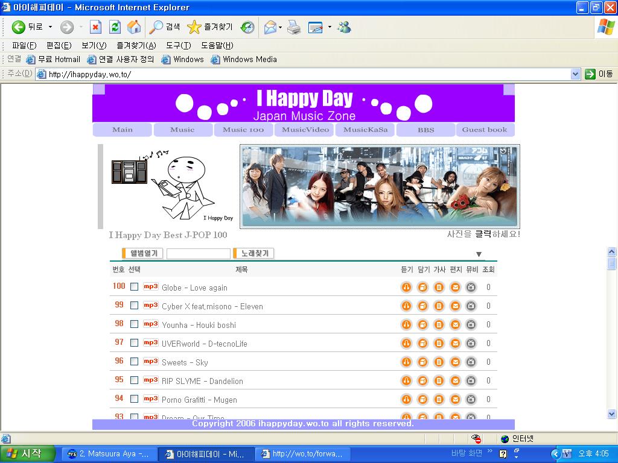
Task: Open the 도구(T) menu
Action: click(178, 46)
